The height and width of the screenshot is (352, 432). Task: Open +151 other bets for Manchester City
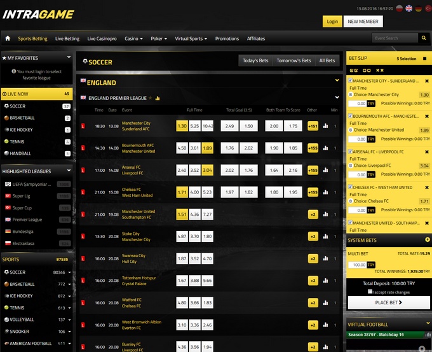tap(313, 126)
